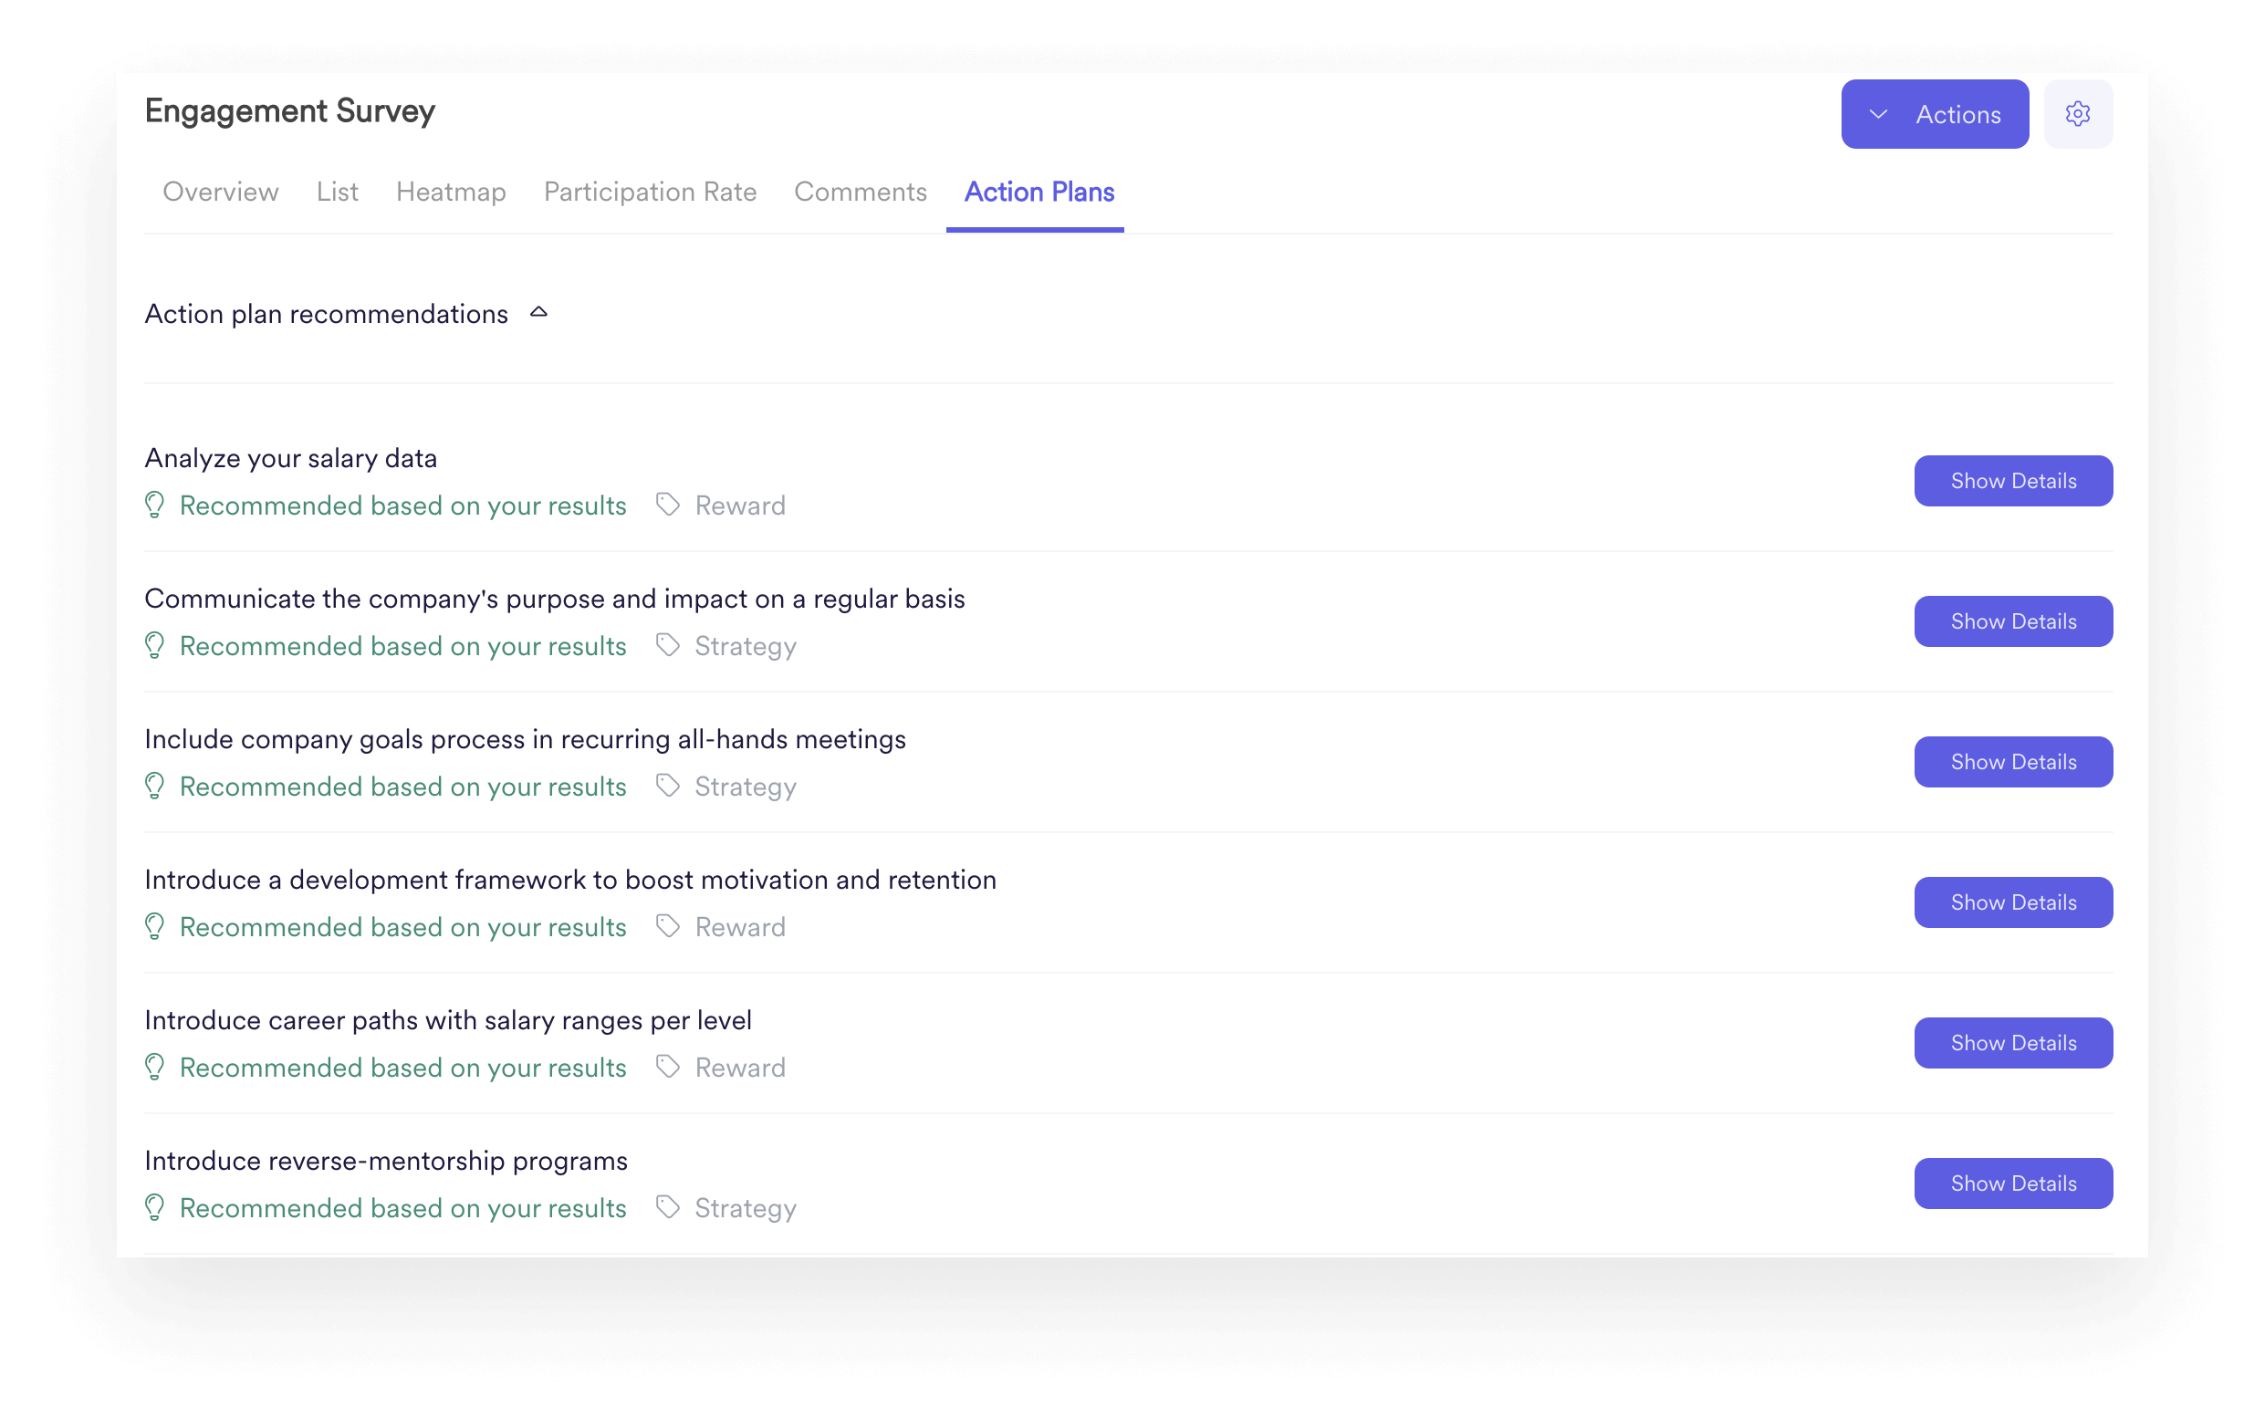
Task: Click the tag icon next to Reward label
Action: click(666, 505)
